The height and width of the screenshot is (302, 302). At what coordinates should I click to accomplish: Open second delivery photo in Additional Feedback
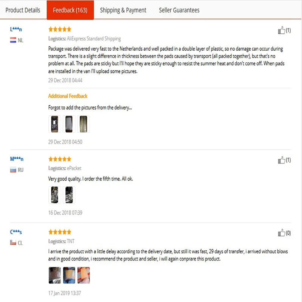[69, 124]
